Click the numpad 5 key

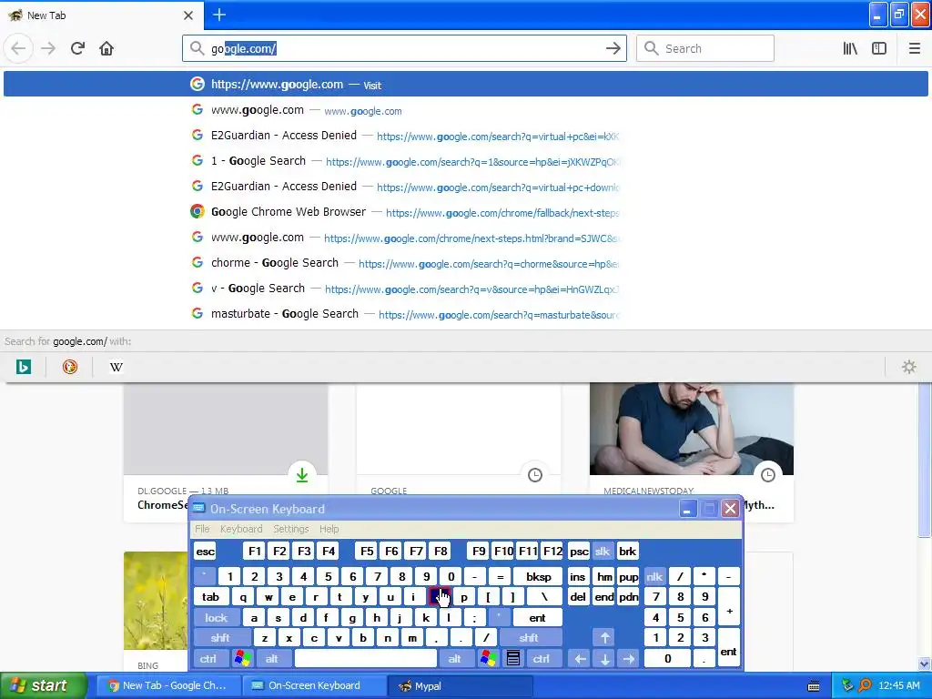tap(680, 618)
